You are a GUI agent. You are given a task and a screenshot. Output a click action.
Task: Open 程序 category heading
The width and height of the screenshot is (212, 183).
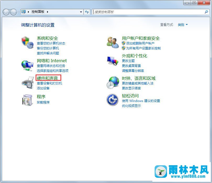click(41, 96)
